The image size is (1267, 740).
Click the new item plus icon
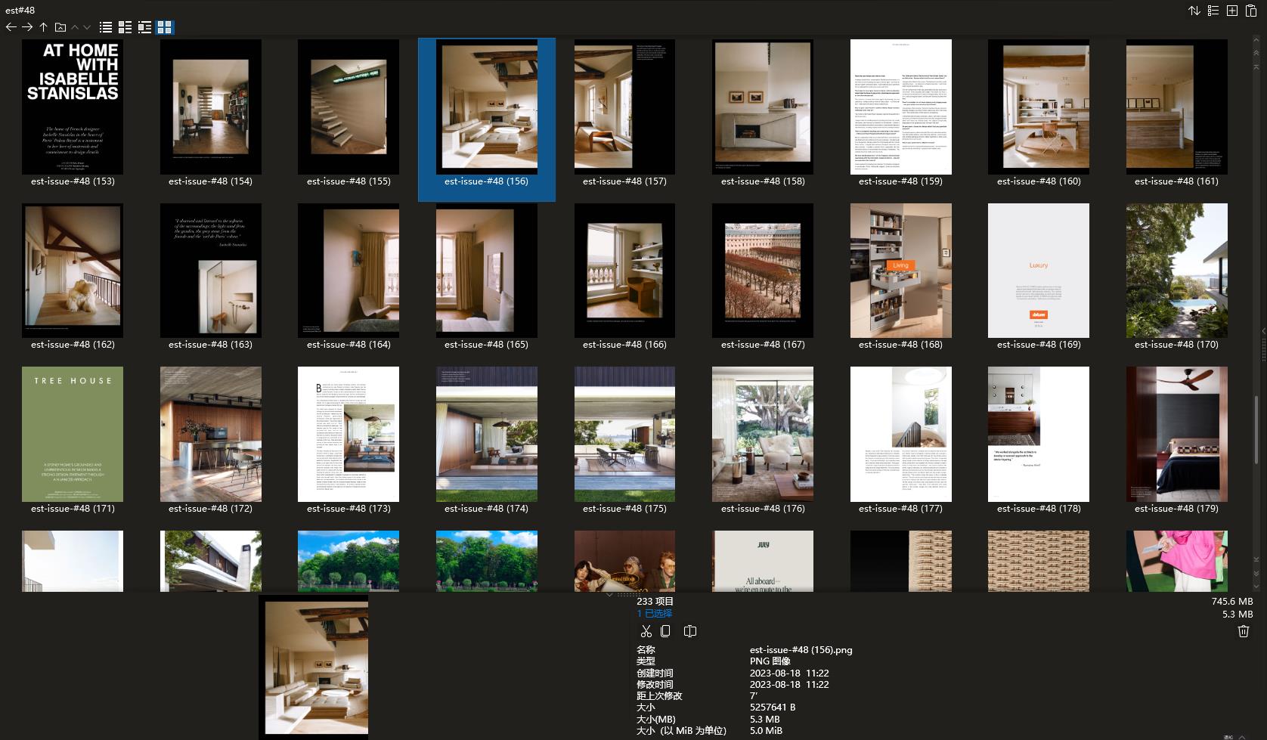click(1232, 11)
